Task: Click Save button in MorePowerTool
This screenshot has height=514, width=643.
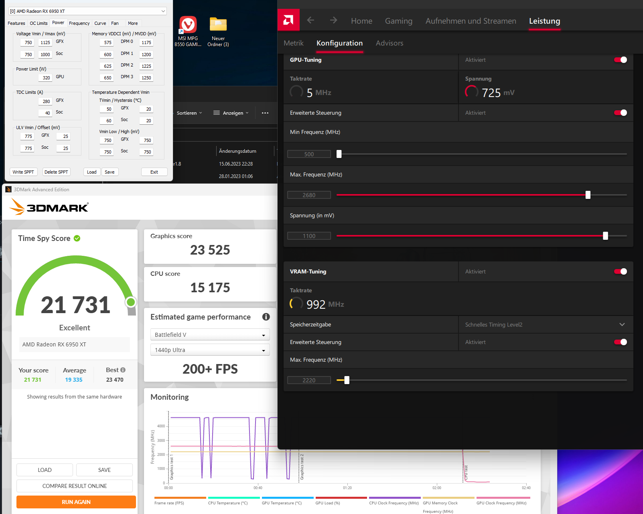Action: tap(110, 172)
